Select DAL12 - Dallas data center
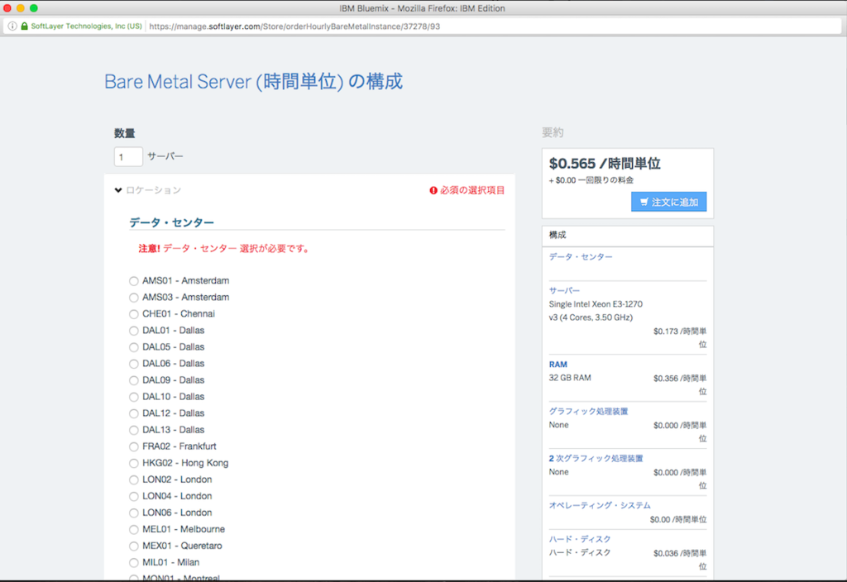 coord(133,413)
